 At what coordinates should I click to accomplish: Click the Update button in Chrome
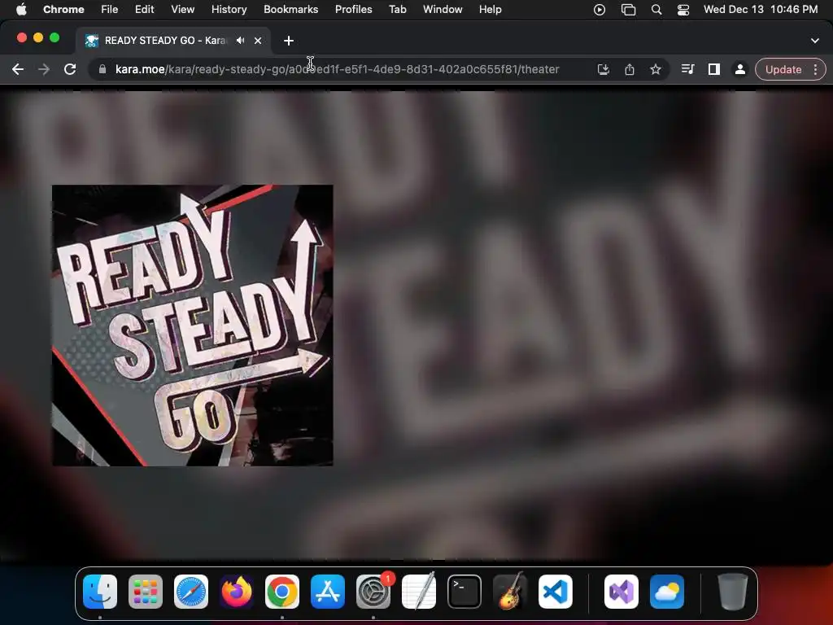click(x=783, y=70)
